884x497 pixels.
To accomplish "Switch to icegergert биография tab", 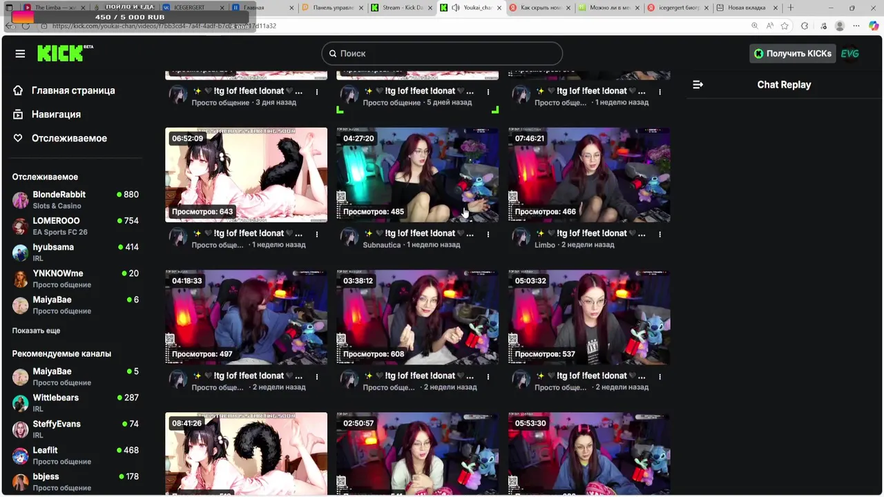I will pyautogui.click(x=678, y=8).
